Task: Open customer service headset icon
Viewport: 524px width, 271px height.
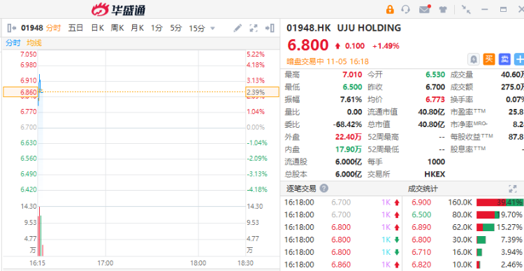Action: tap(406, 9)
